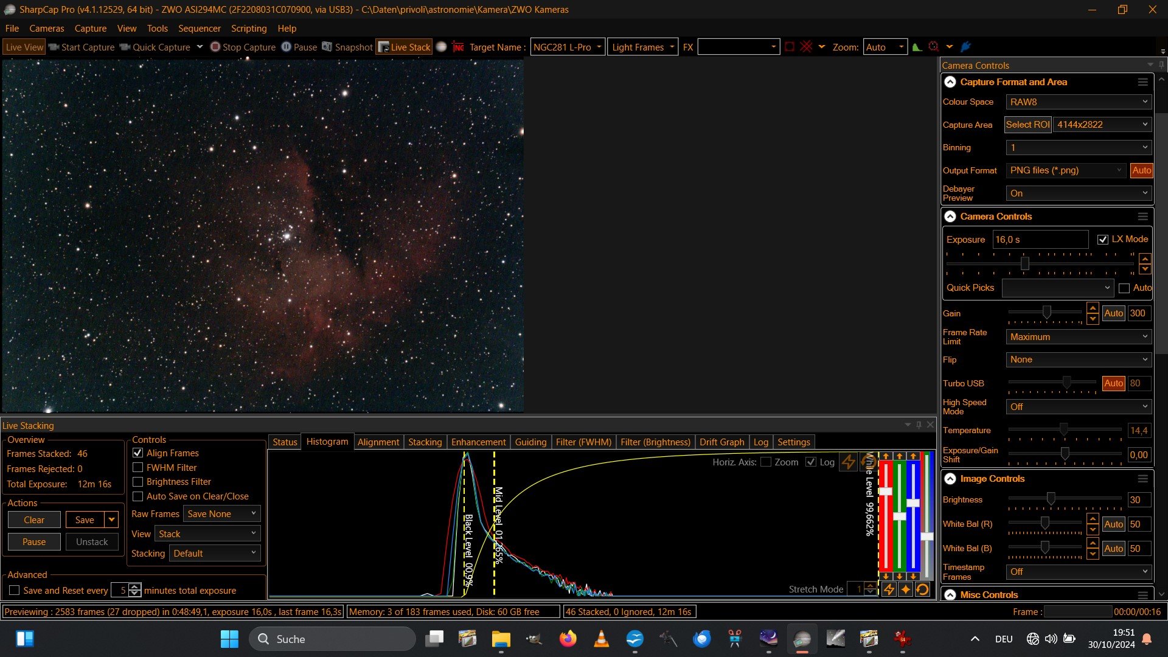Click the blue channel up arrow

pyautogui.click(x=913, y=456)
